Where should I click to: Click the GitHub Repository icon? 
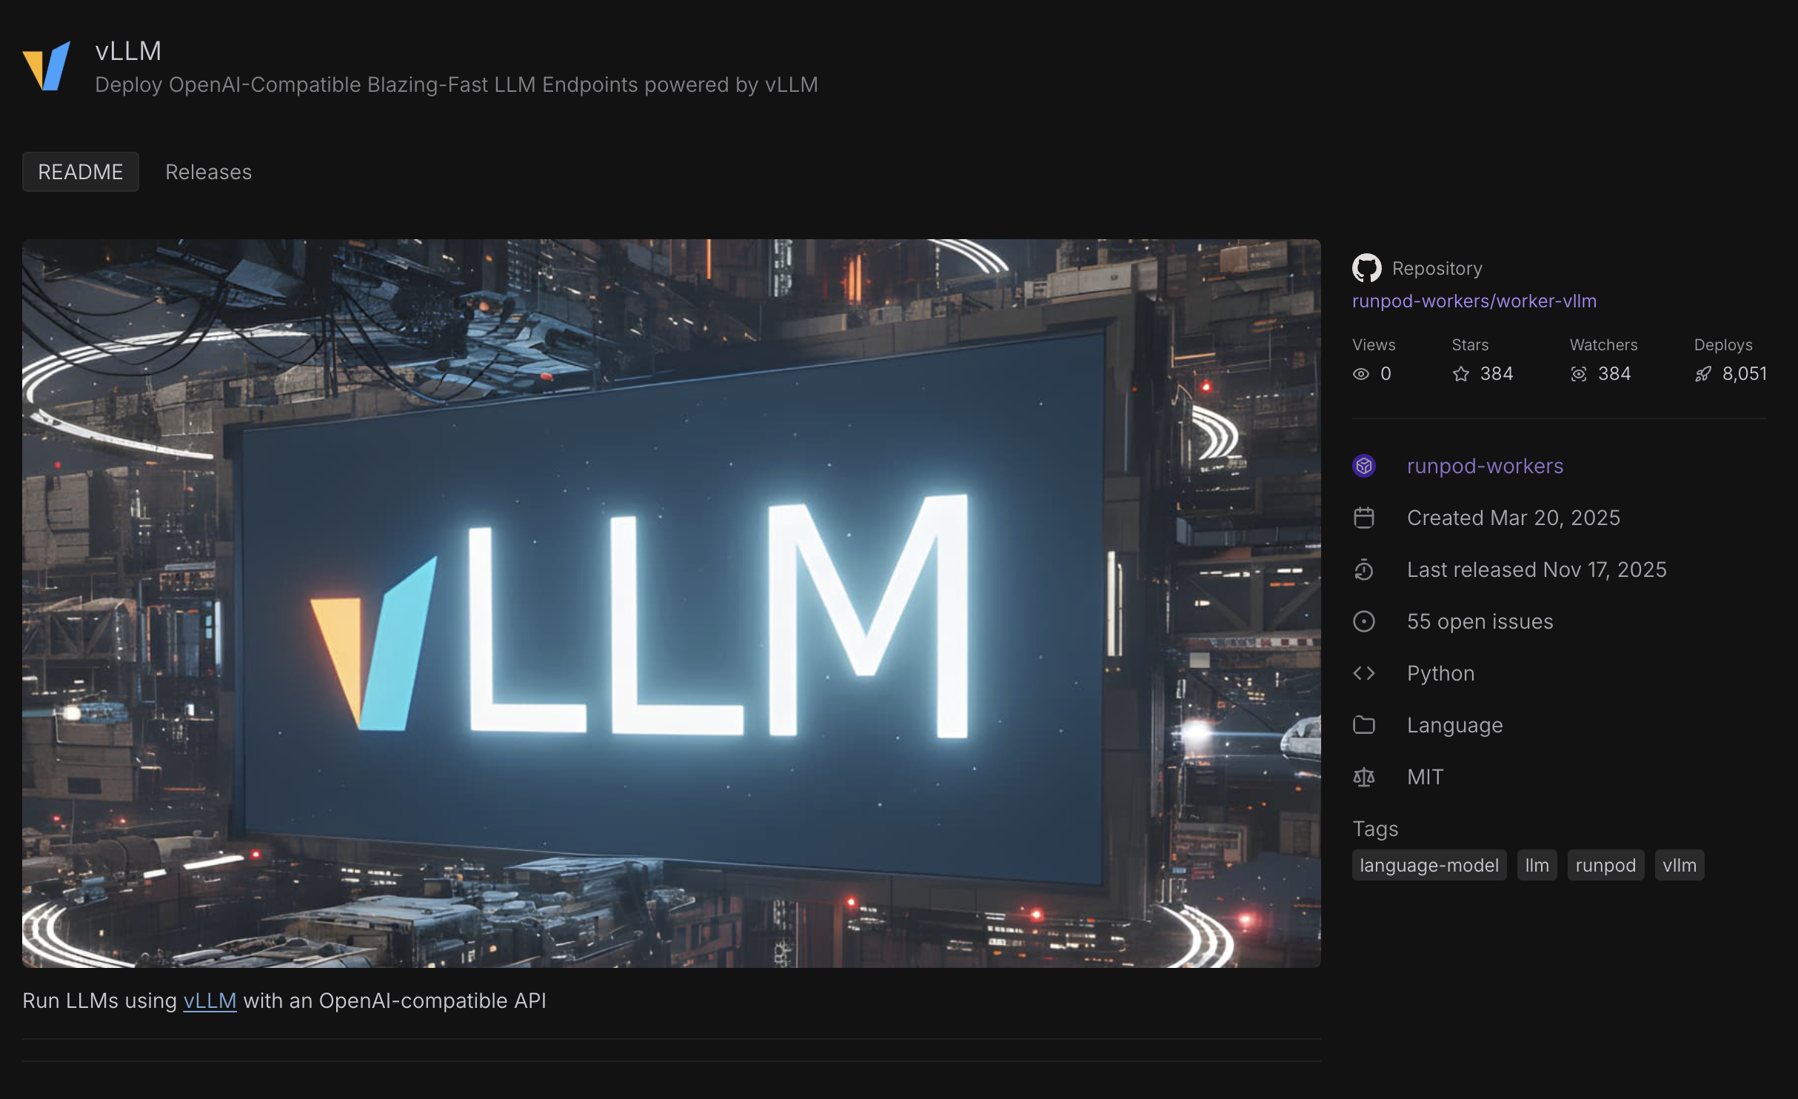1366,268
